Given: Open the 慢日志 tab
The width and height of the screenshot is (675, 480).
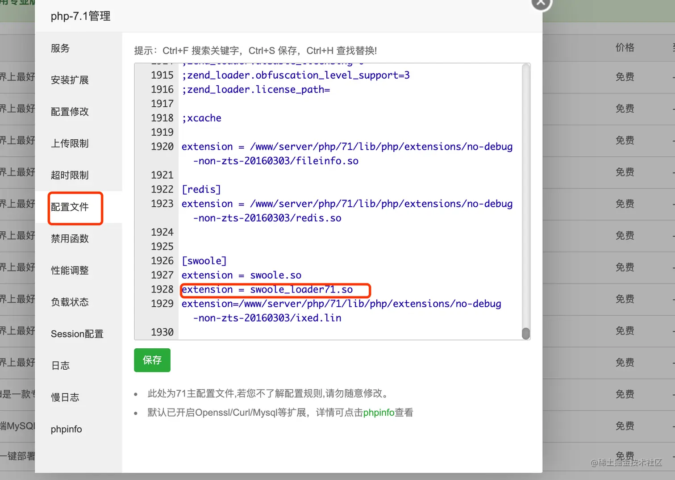Looking at the screenshot, I should tap(65, 397).
